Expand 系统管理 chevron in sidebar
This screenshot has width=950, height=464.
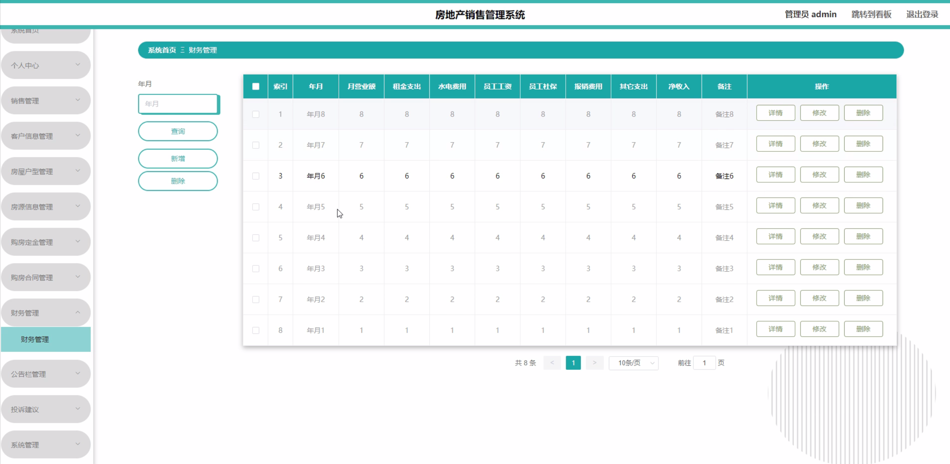(x=78, y=444)
